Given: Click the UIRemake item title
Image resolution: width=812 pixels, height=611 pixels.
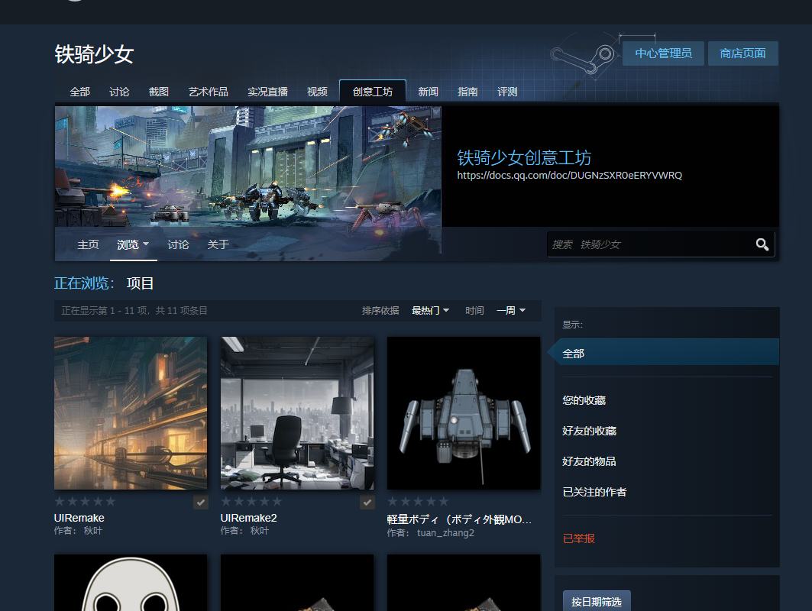Looking at the screenshot, I should pyautogui.click(x=79, y=518).
